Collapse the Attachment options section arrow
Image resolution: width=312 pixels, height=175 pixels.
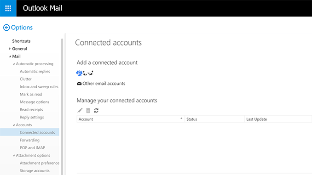coord(14,156)
